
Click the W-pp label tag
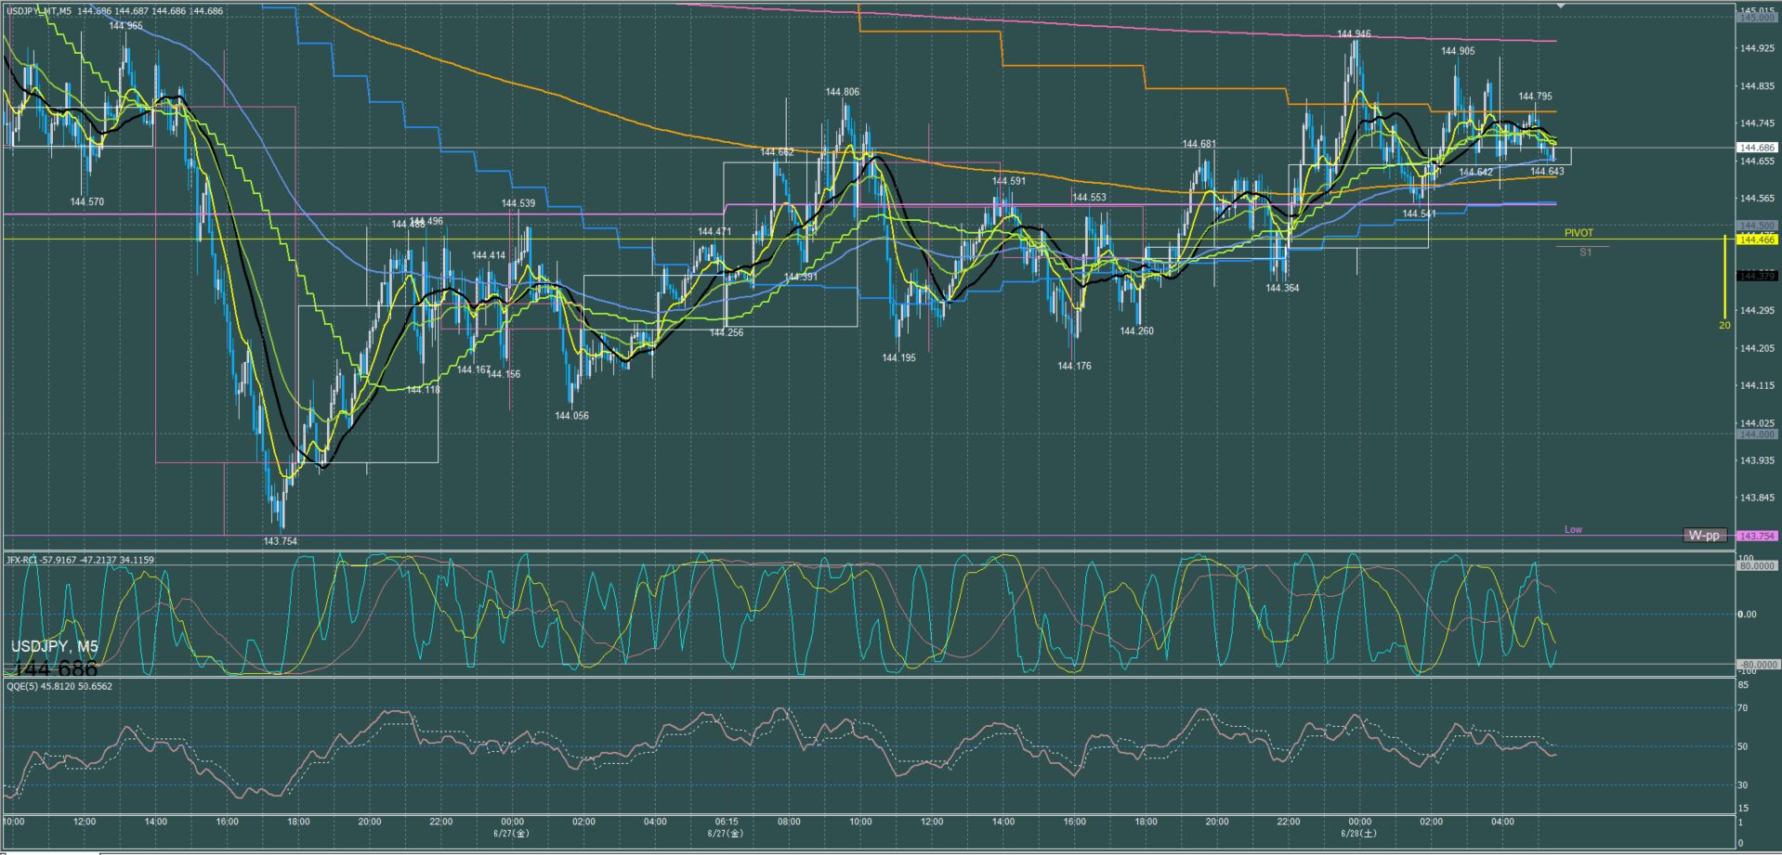click(1704, 536)
